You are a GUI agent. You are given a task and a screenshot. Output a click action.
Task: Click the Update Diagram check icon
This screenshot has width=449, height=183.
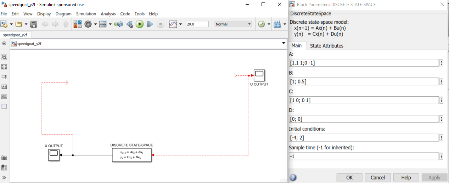pos(262,24)
